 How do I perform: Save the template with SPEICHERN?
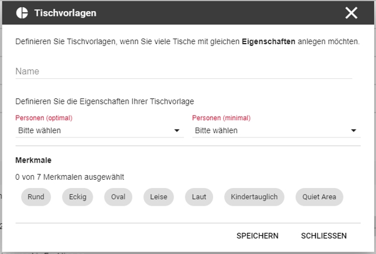pos(257,236)
